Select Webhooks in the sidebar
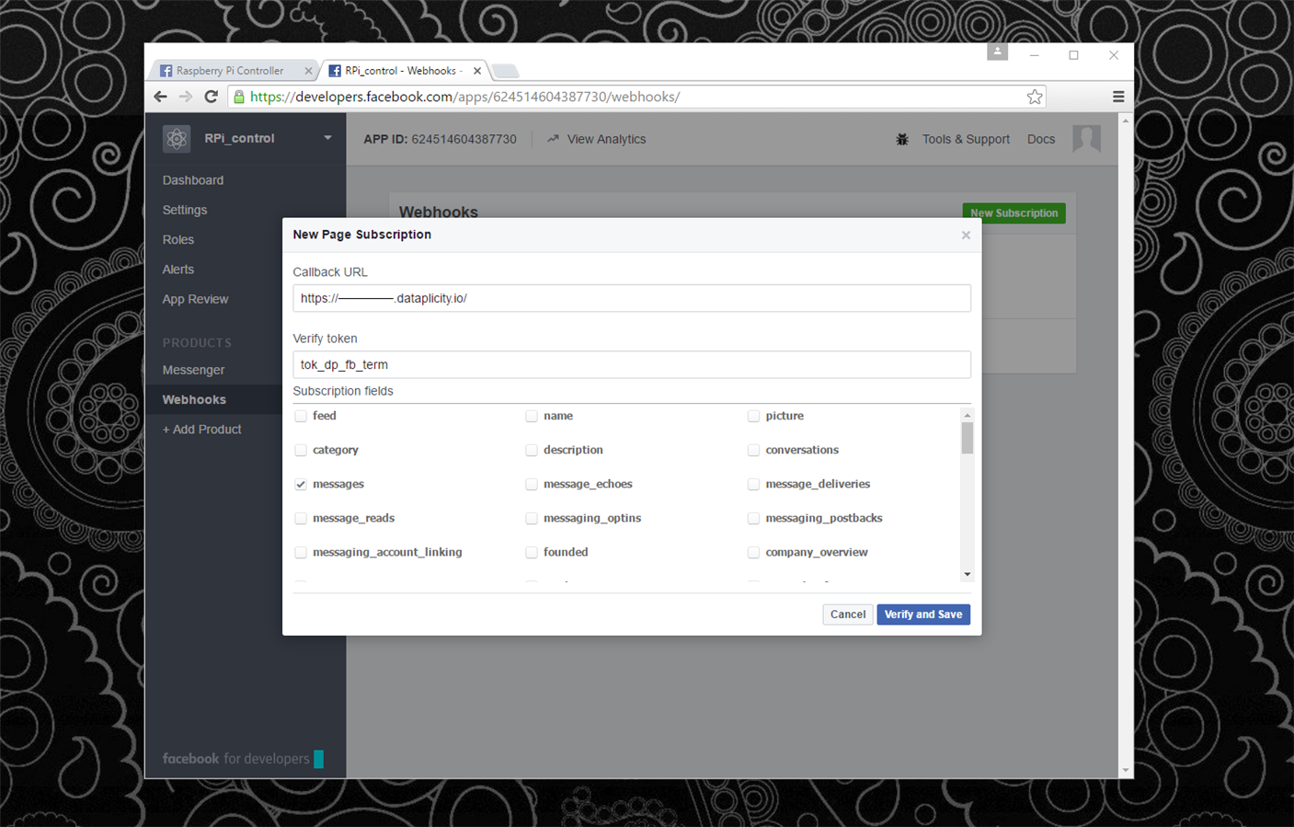 point(194,399)
